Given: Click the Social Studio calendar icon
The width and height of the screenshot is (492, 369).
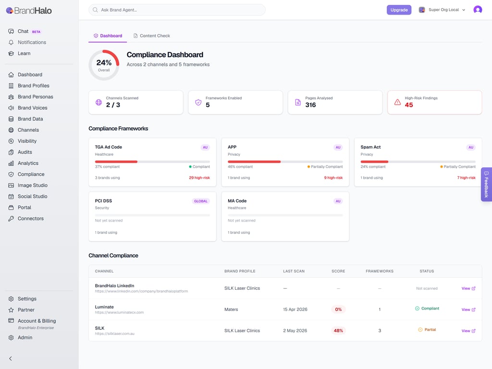Looking at the screenshot, I should 11,197.
